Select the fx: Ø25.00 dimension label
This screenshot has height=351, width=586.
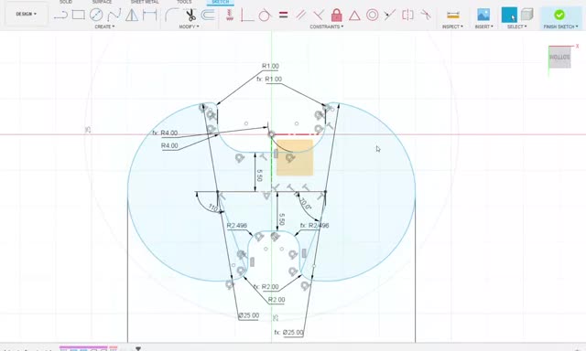pos(289,332)
